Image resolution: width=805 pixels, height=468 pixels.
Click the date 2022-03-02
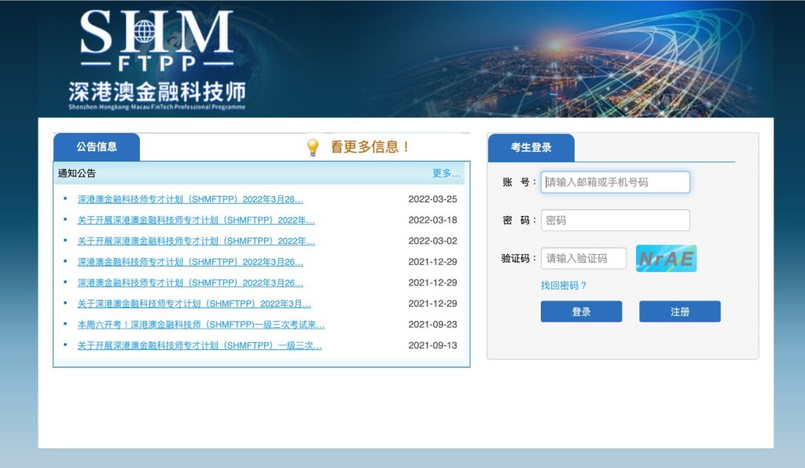tap(432, 241)
